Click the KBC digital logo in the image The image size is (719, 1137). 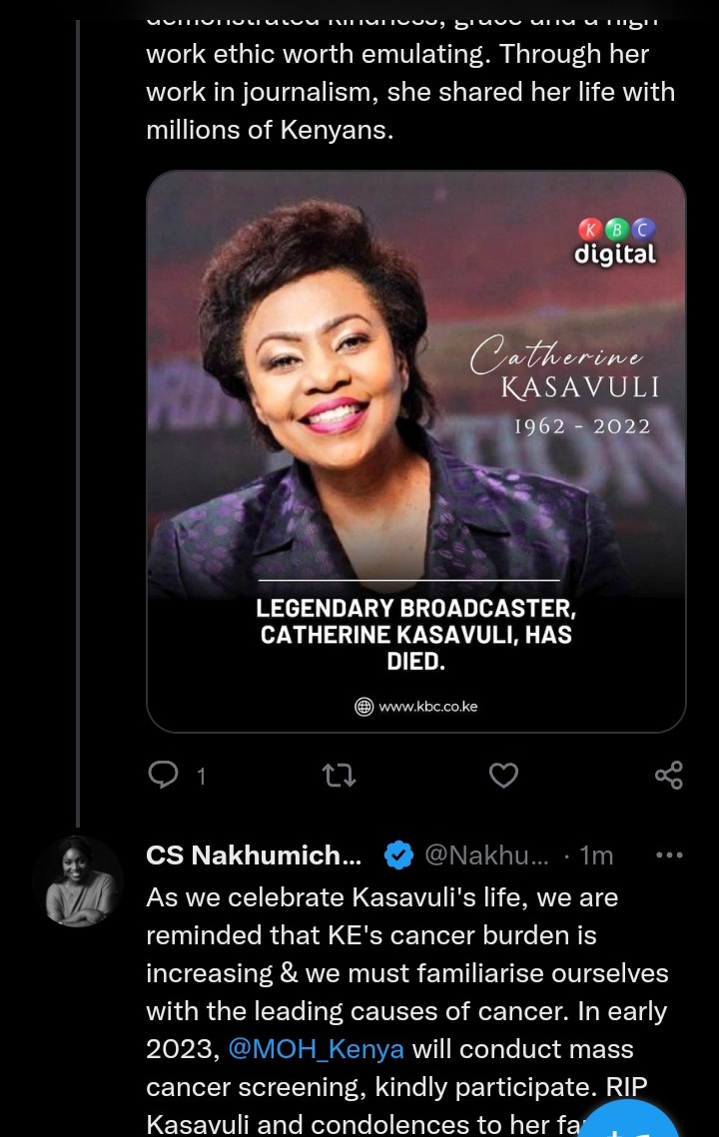click(616, 243)
